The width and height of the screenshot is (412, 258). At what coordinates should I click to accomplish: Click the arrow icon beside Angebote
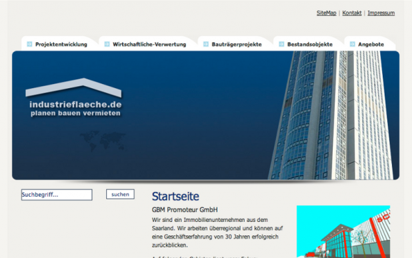click(353, 44)
